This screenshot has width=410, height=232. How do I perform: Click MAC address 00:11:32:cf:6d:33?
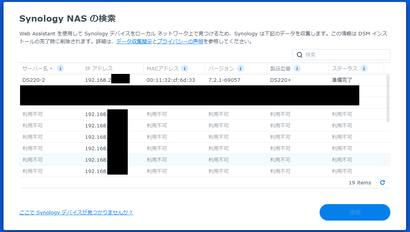click(x=171, y=80)
